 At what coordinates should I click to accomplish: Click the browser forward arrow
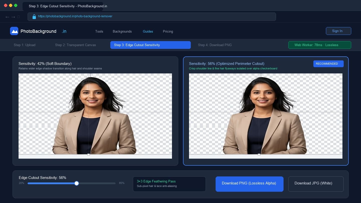coord(13,17)
